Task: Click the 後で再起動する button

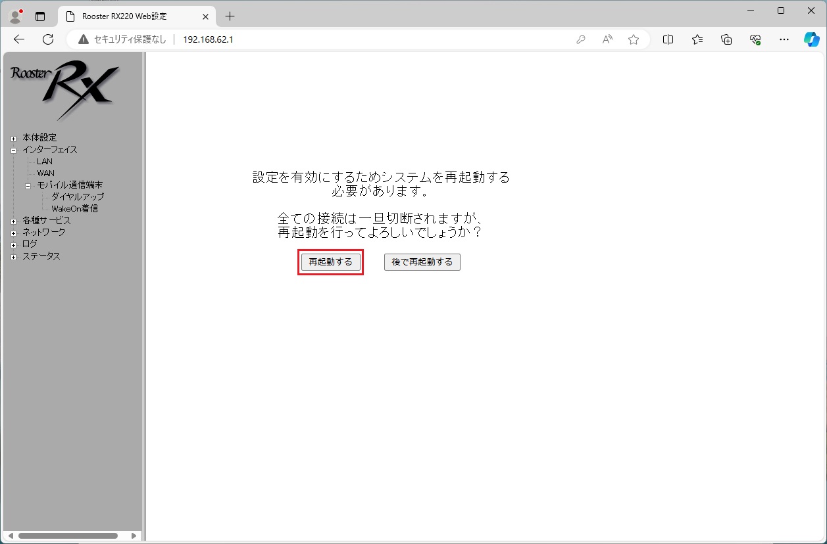Action: pos(422,262)
